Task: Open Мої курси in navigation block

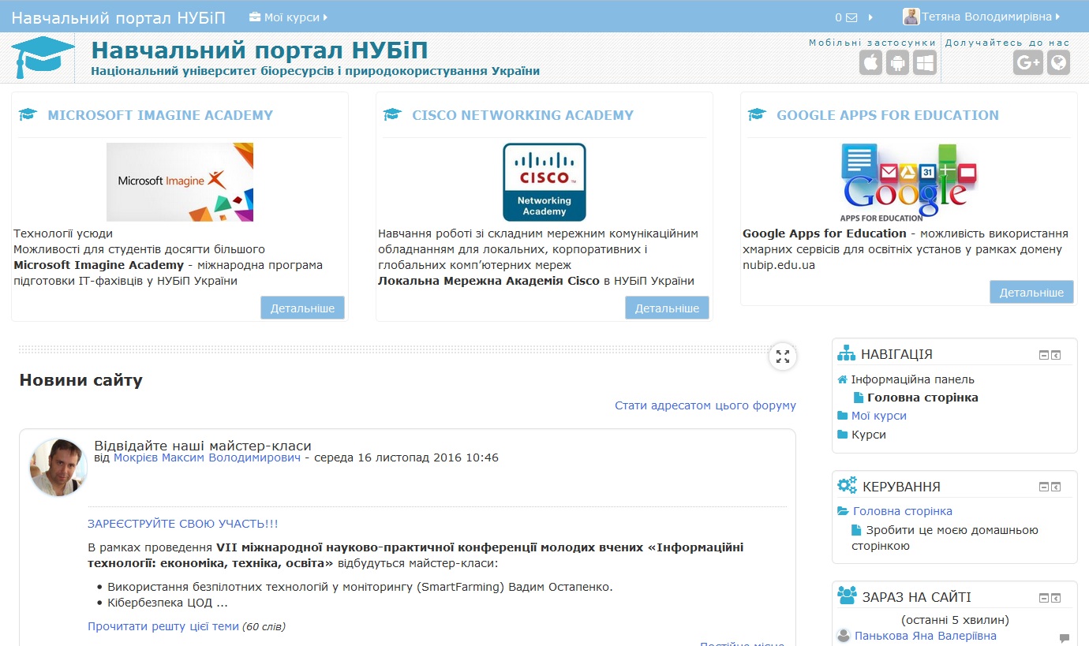Action: (x=878, y=416)
